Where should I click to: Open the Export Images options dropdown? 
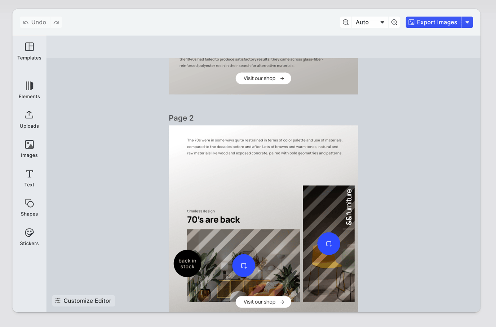tap(467, 22)
